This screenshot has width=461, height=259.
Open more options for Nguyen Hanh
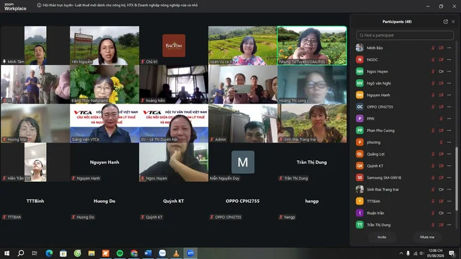pyautogui.click(x=449, y=95)
